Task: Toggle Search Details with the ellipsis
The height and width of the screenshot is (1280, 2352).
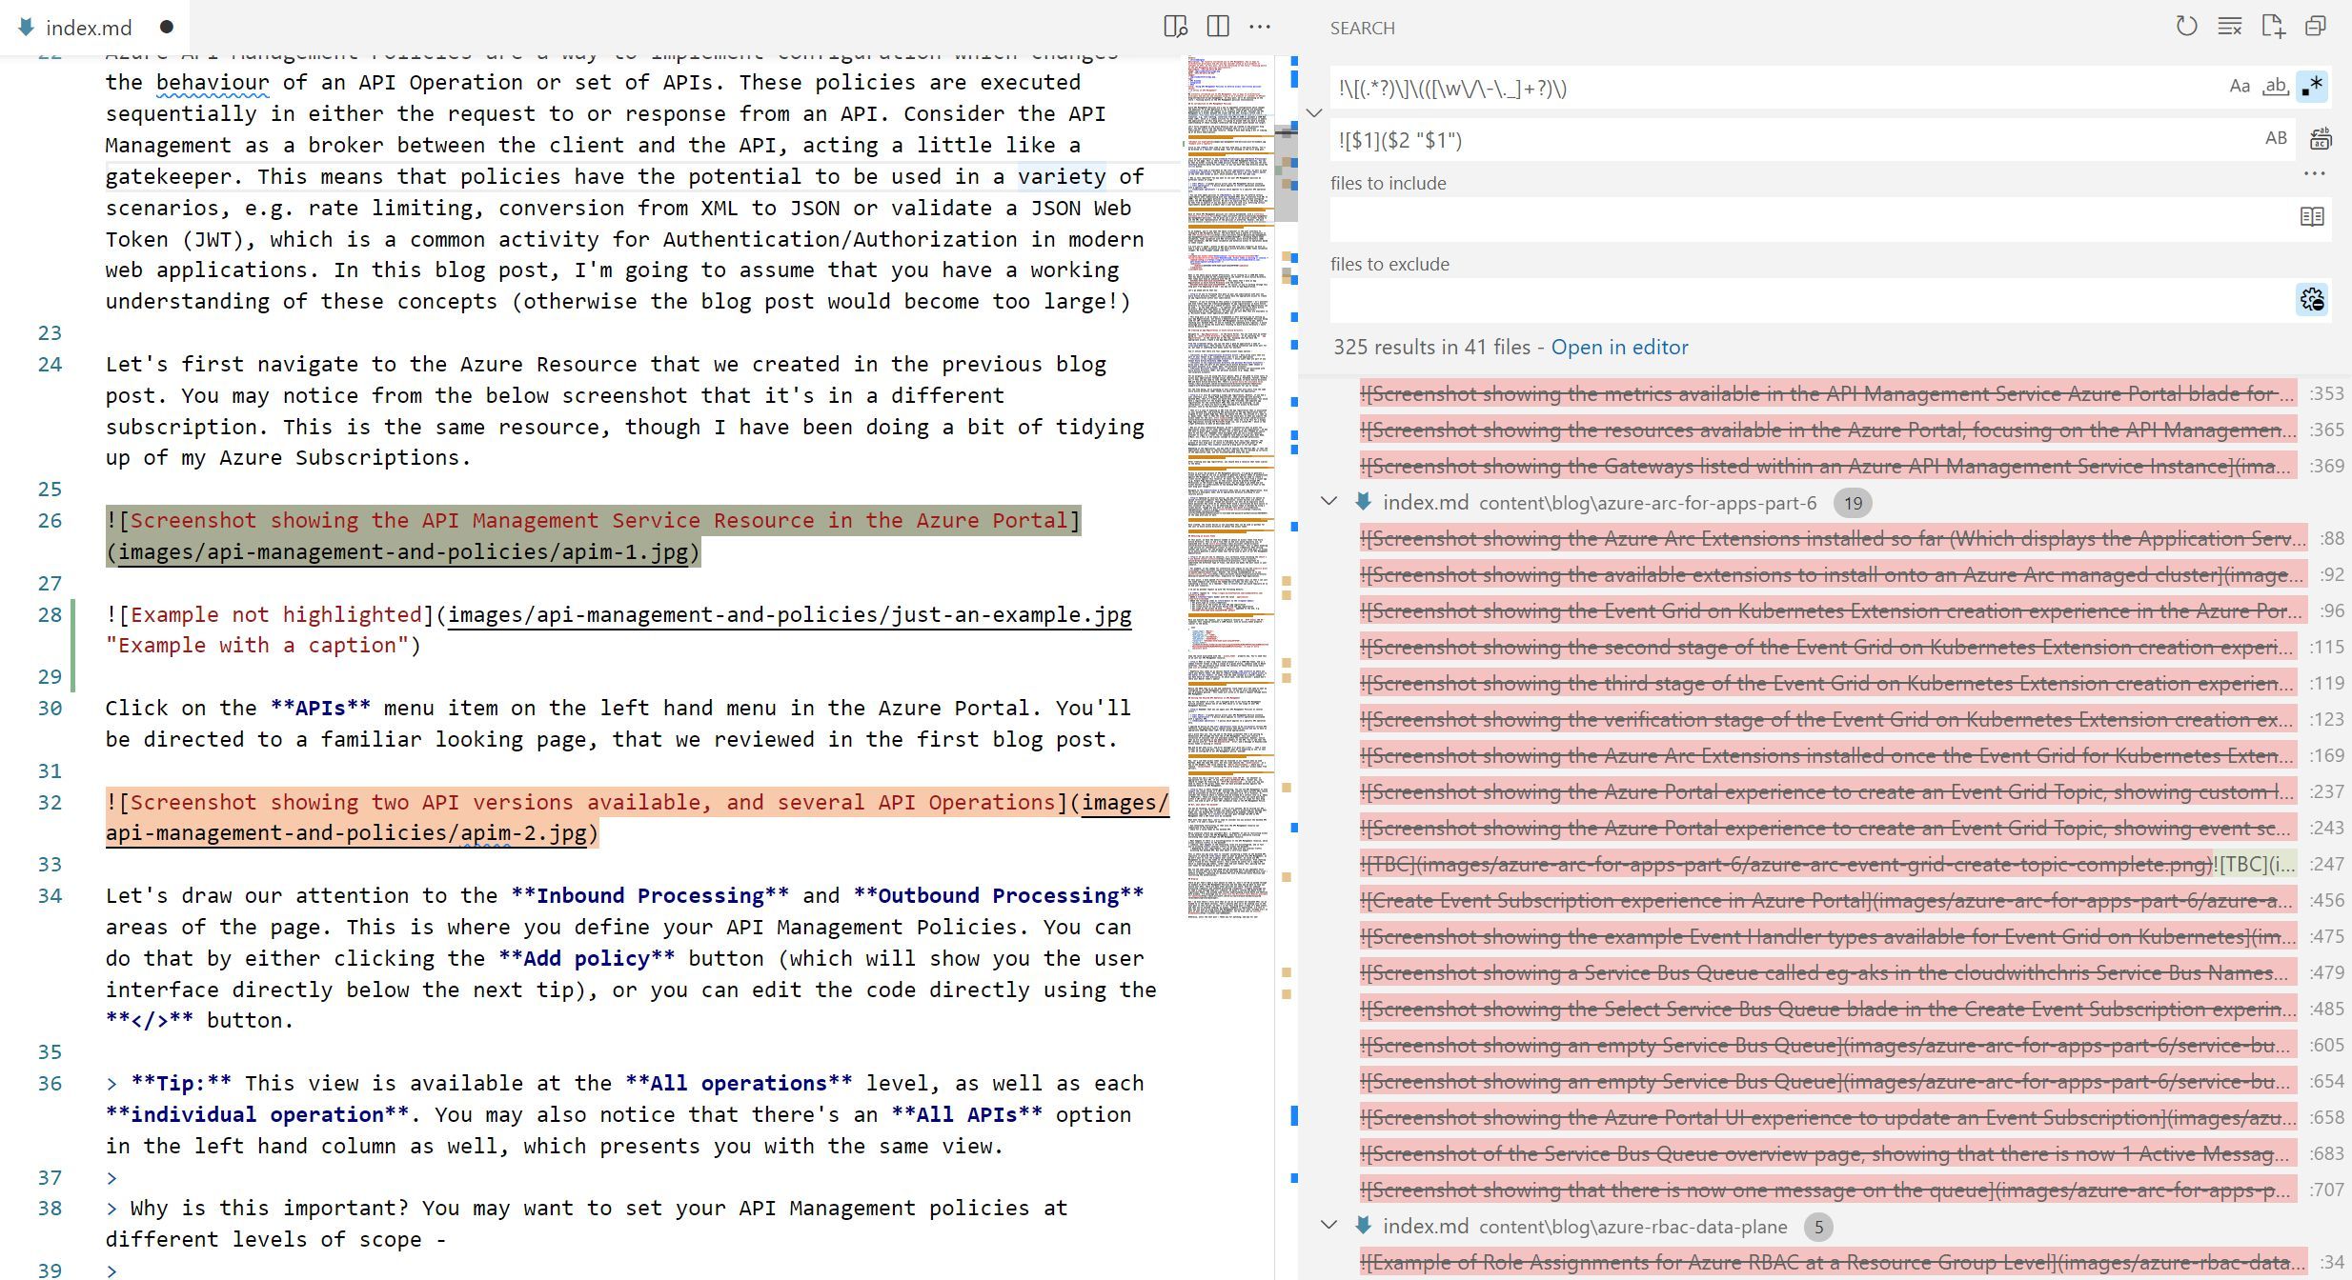Action: tap(2313, 173)
